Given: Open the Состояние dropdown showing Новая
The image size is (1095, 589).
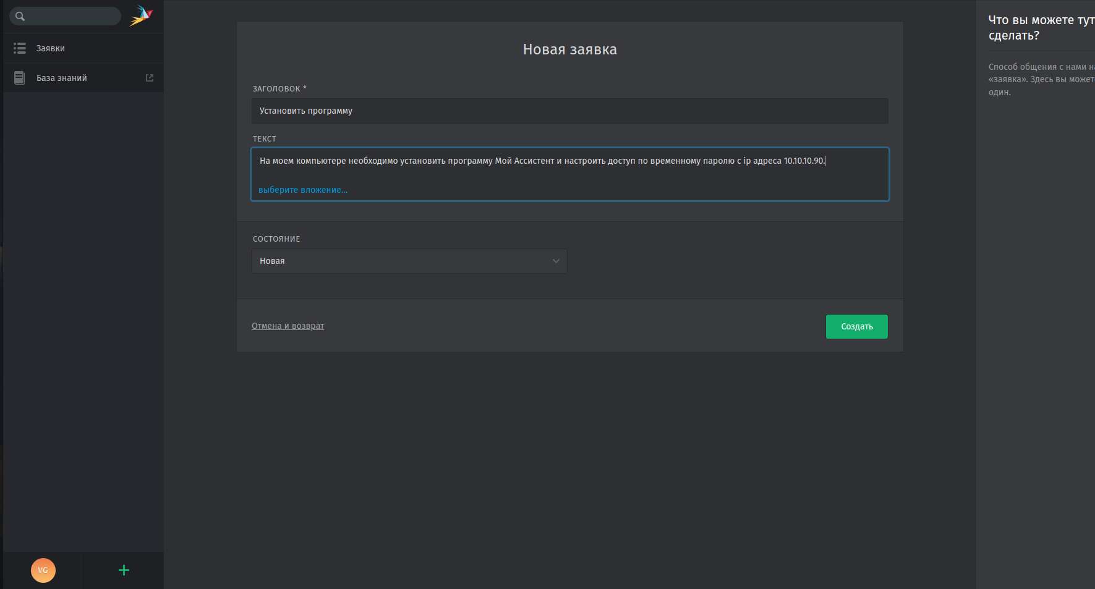Looking at the screenshot, I should pyautogui.click(x=408, y=261).
